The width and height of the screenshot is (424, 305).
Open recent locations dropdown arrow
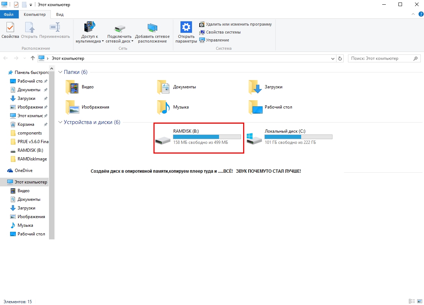[24, 58]
